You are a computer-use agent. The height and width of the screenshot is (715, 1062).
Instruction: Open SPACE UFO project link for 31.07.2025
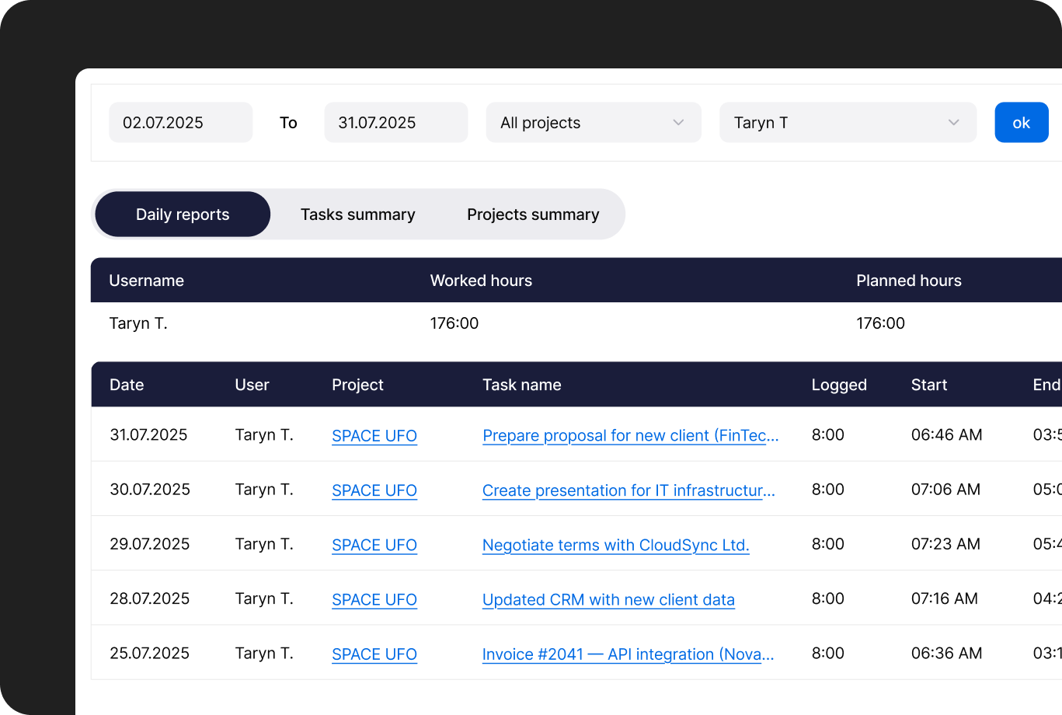pyautogui.click(x=374, y=436)
